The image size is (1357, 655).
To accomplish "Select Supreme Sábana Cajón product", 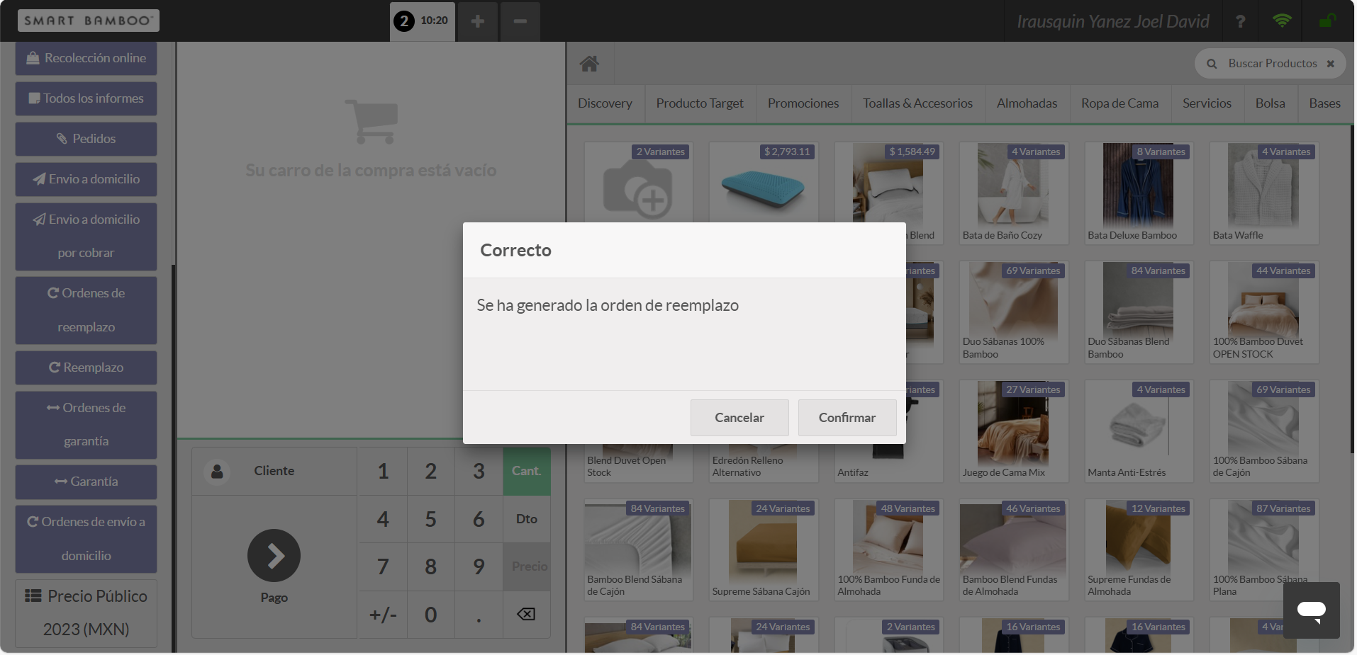I will (764, 550).
